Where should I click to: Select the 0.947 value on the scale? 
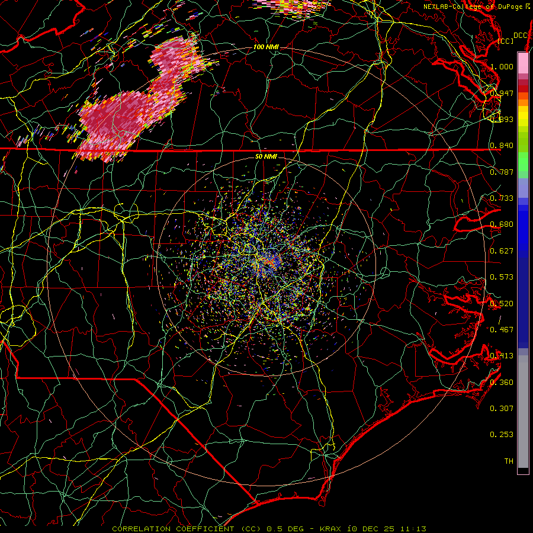(x=502, y=93)
